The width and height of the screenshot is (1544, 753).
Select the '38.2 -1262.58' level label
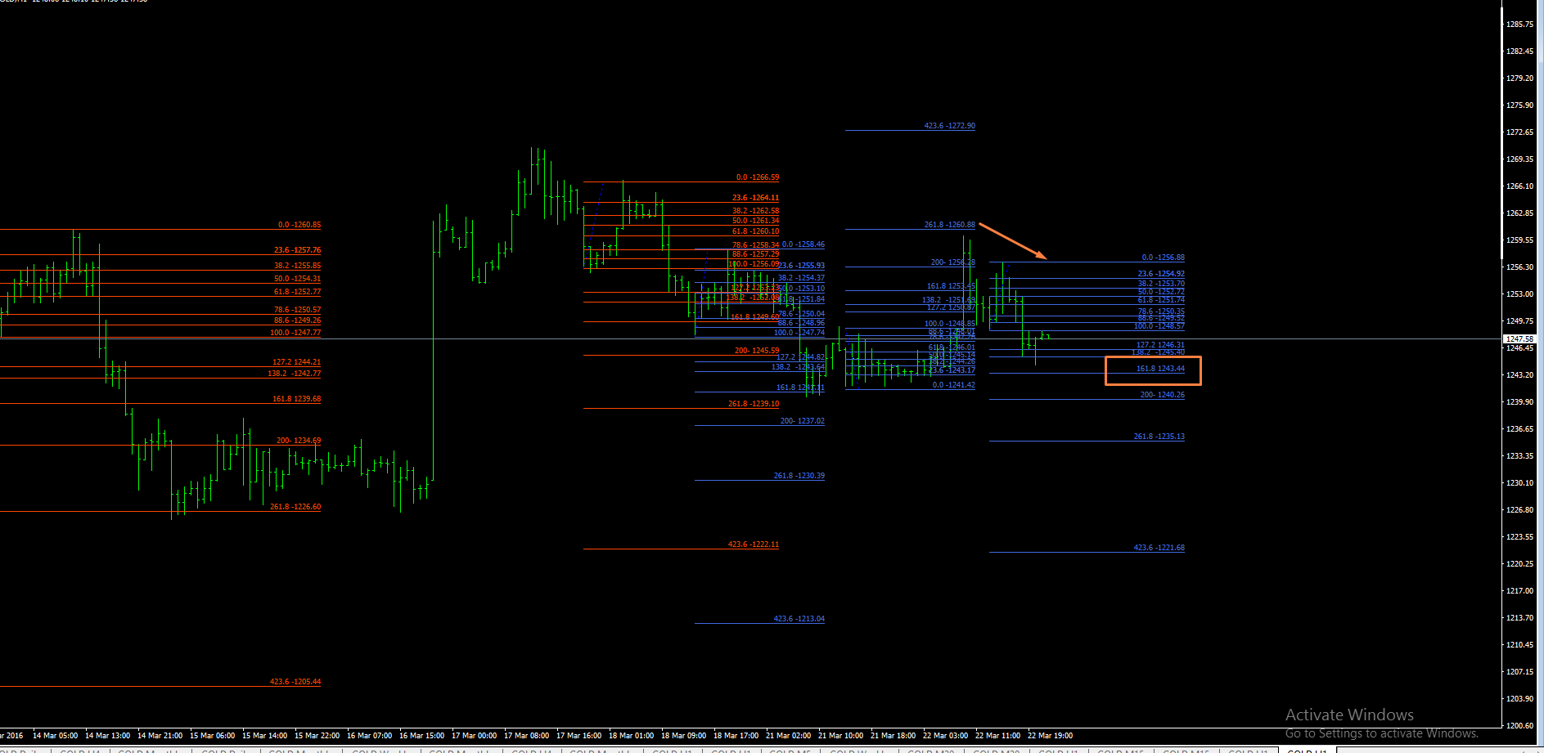point(756,211)
